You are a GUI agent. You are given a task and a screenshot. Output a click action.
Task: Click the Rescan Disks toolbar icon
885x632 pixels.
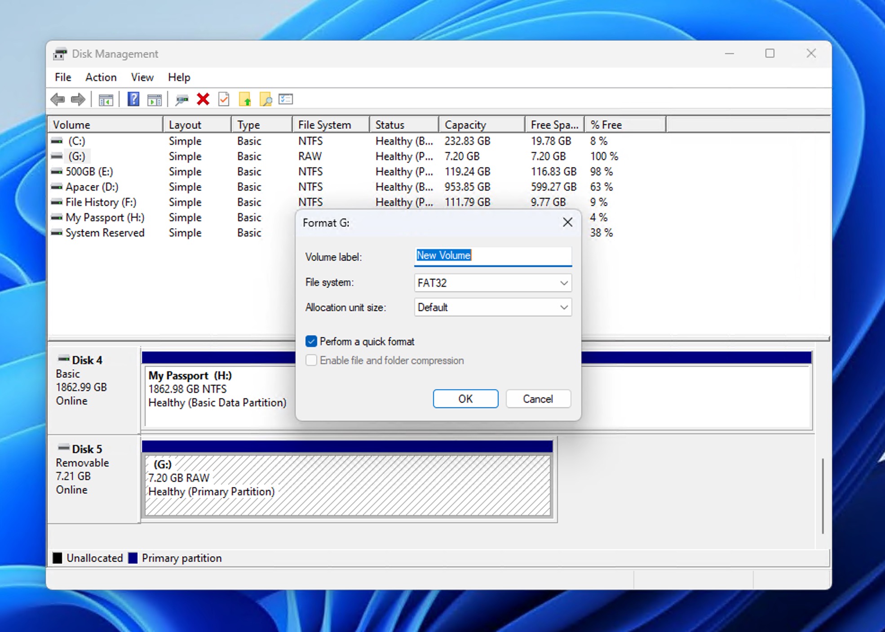181,99
